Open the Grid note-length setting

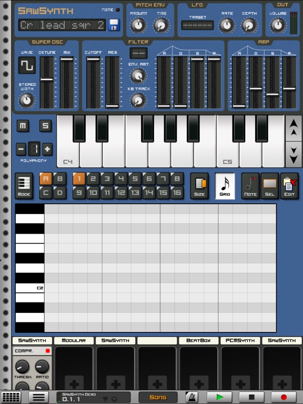(x=225, y=186)
